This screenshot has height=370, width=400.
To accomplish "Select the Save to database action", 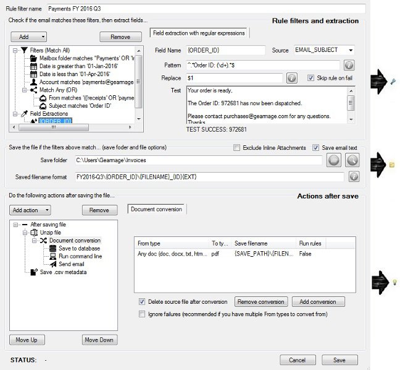I will coord(80,248).
